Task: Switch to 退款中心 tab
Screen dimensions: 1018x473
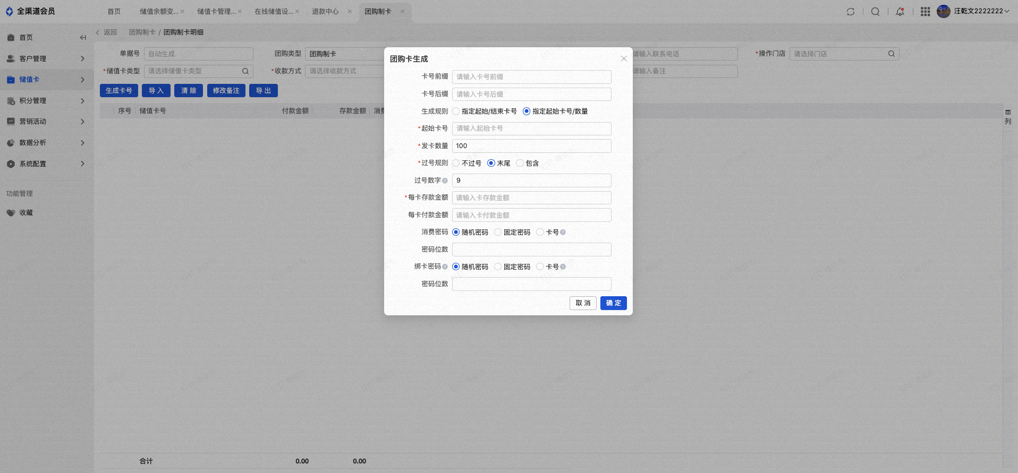Action: 325,12
